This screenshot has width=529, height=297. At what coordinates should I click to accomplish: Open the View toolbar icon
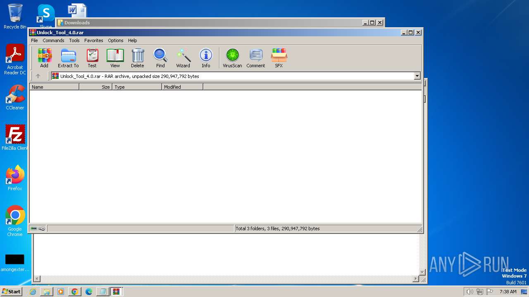pos(115,58)
